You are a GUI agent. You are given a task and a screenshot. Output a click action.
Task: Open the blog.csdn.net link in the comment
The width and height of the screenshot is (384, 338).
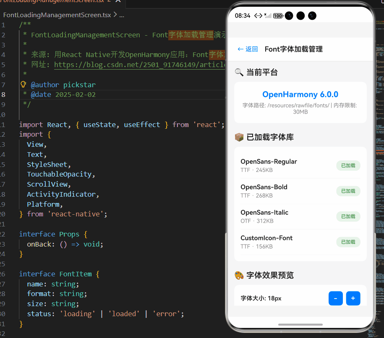click(x=140, y=65)
